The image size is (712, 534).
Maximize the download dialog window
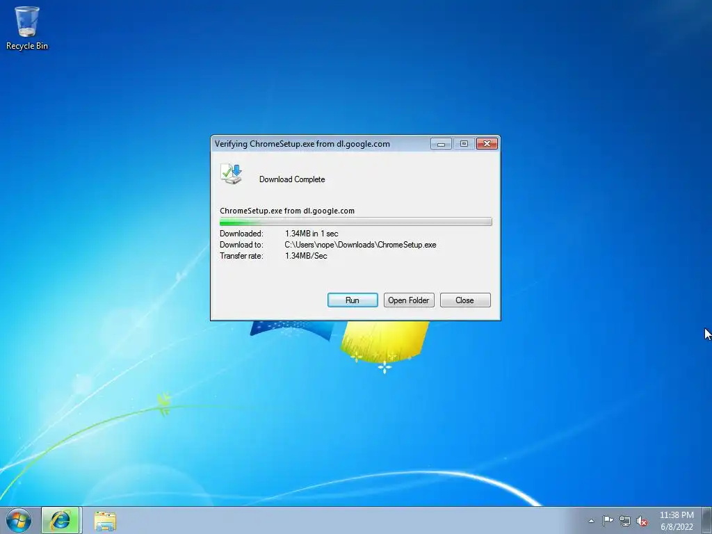point(464,144)
